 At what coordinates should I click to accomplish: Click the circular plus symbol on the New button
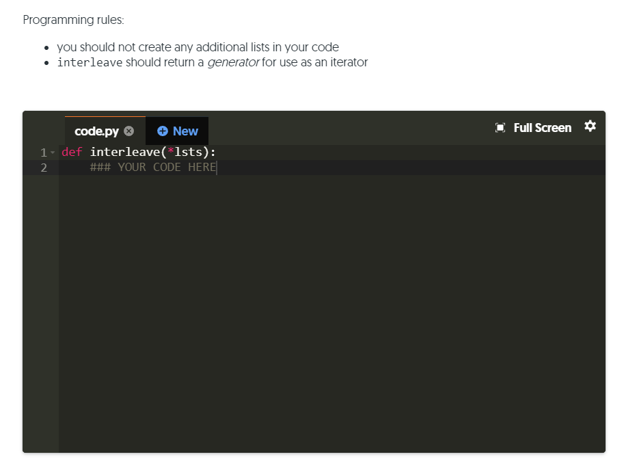[x=161, y=131]
